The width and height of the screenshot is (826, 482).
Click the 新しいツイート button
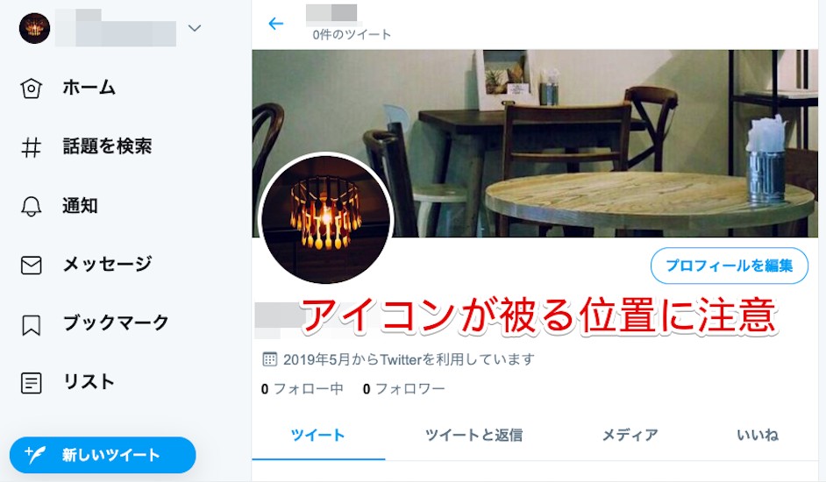click(x=103, y=455)
